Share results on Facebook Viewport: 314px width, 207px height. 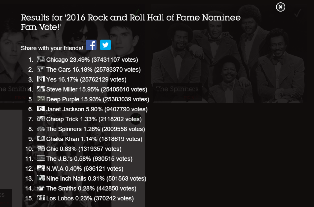[91, 45]
